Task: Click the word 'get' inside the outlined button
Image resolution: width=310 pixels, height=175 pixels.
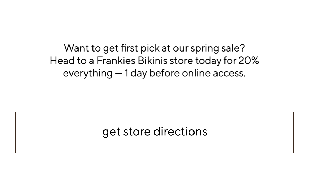Action: (111, 132)
